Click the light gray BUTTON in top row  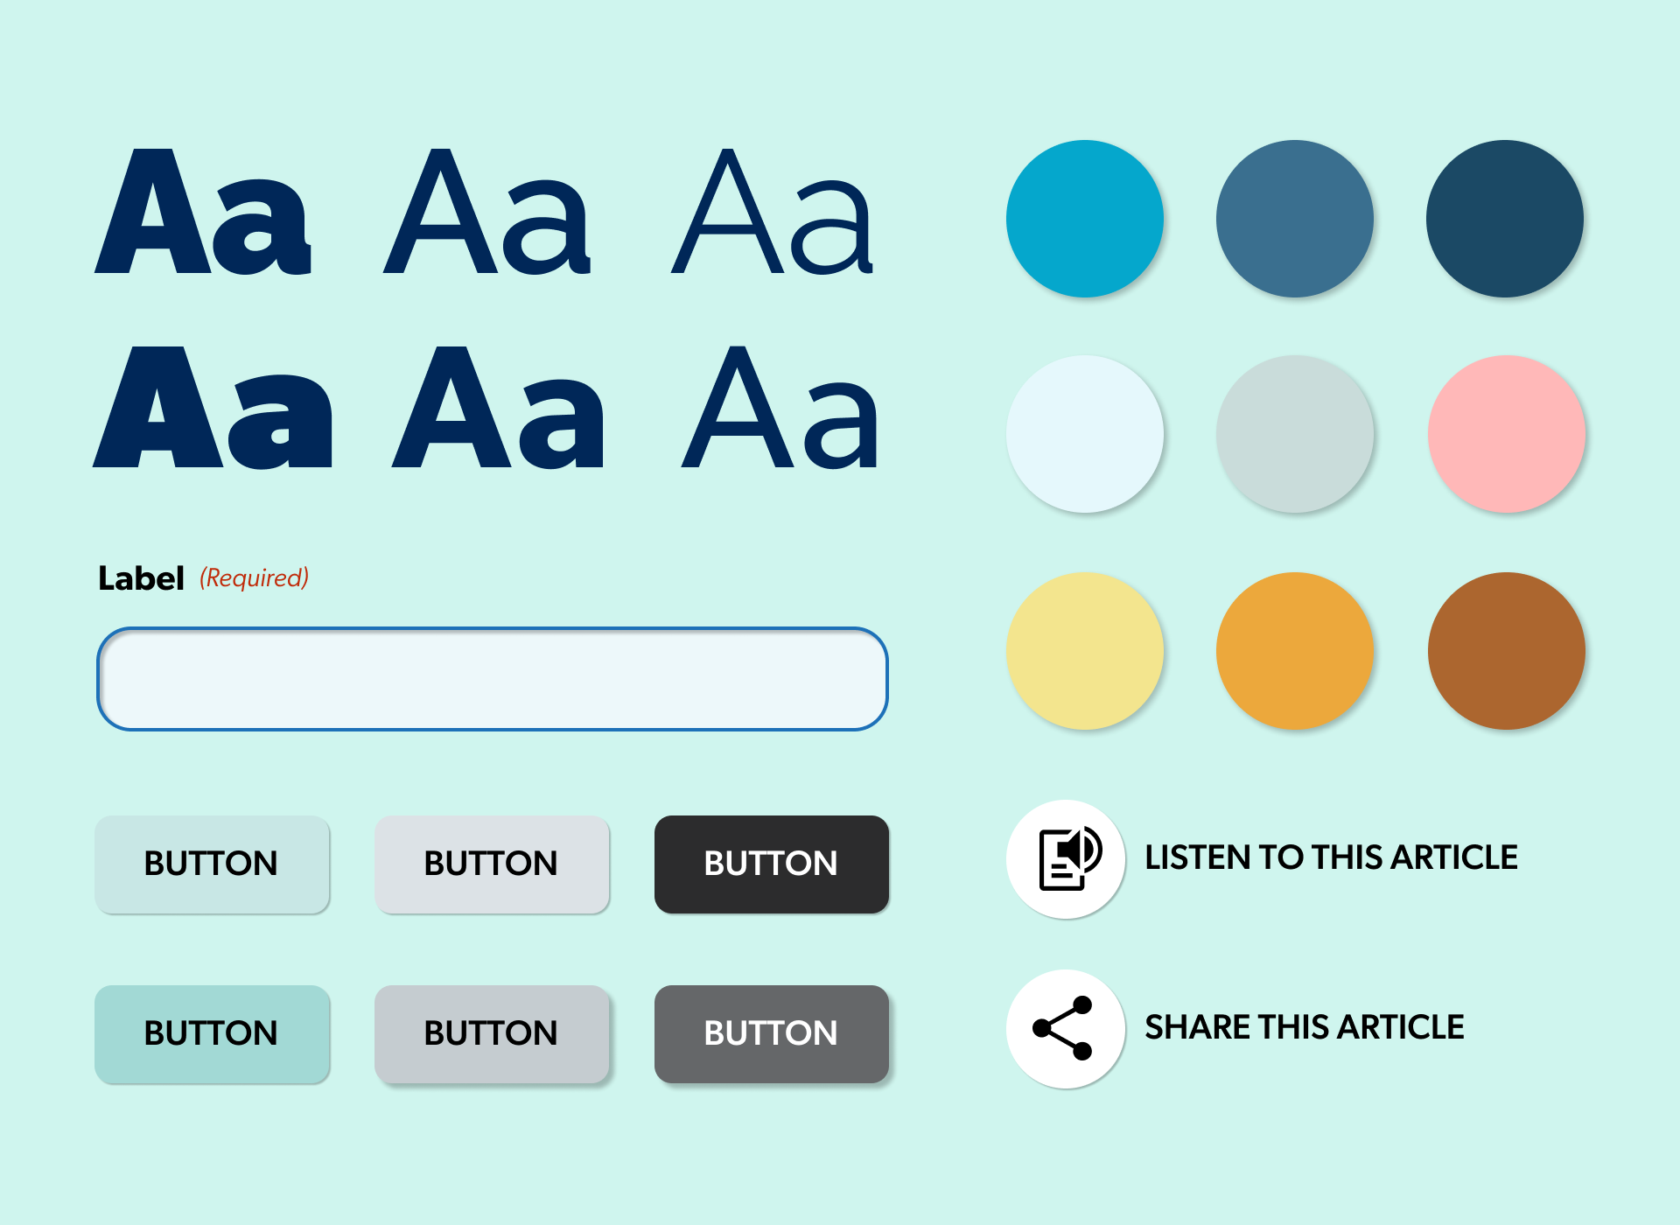click(492, 864)
